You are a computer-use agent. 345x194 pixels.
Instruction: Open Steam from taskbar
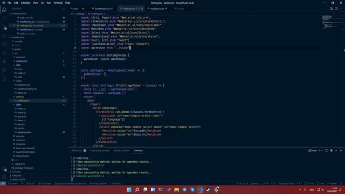208,190
